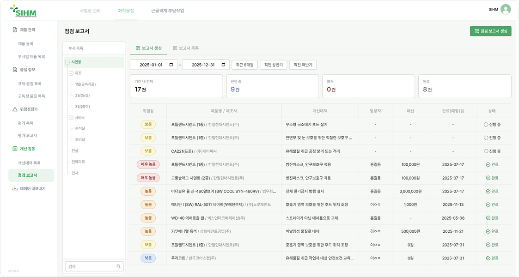Click the 3,000,000원 budget cell
Viewport: 519px width, 277px height.
(x=410, y=192)
